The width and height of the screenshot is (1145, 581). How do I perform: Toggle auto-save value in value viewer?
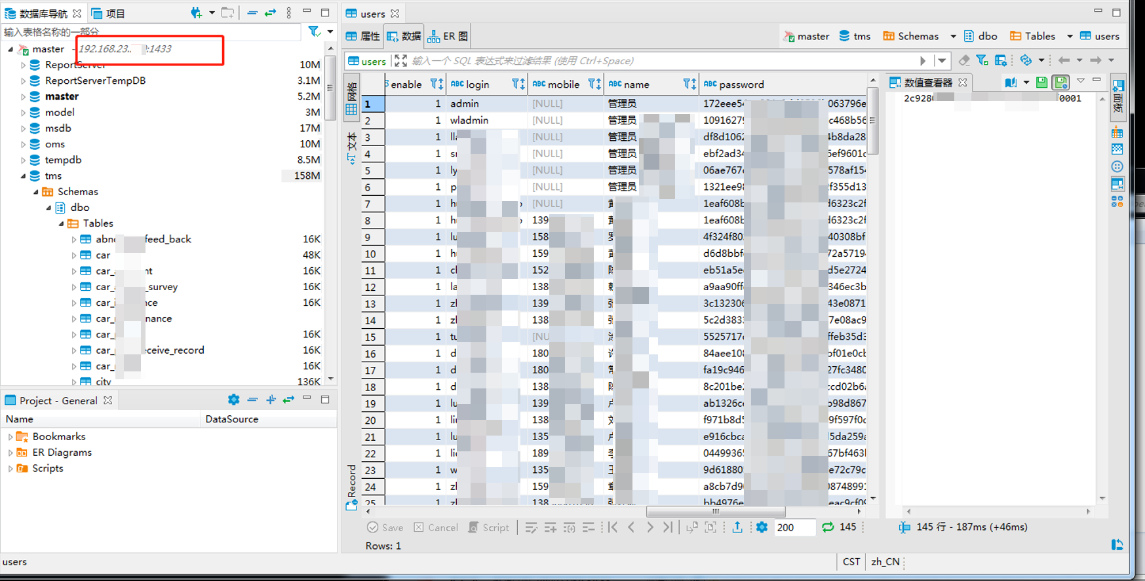click(x=1060, y=83)
